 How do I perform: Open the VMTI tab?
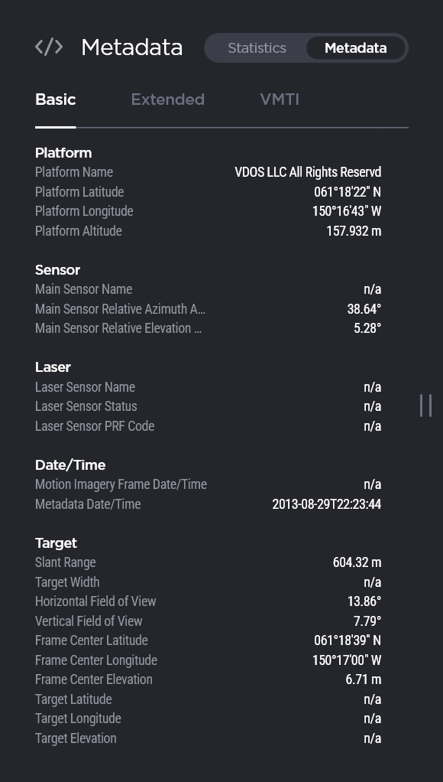[x=280, y=99]
